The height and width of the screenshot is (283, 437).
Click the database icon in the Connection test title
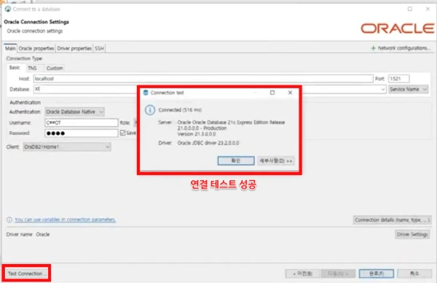point(146,93)
